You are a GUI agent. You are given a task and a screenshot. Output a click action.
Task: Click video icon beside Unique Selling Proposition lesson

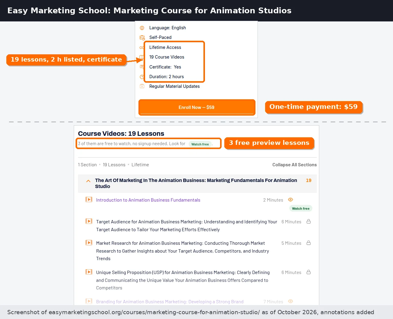click(x=89, y=272)
